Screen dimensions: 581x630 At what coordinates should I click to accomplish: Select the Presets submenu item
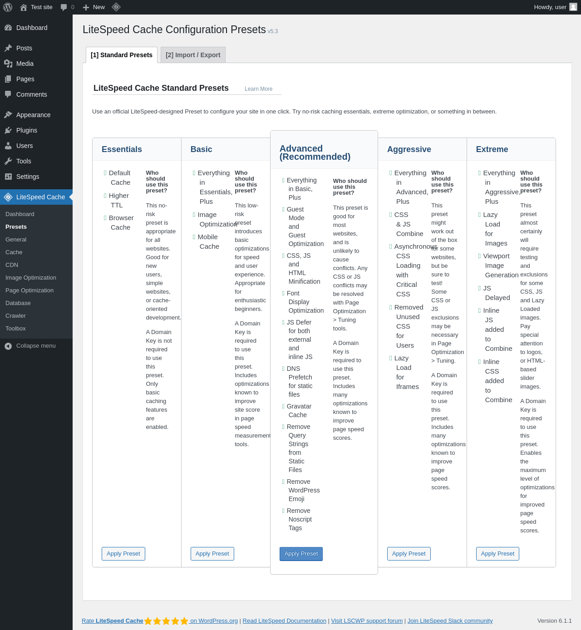16,227
